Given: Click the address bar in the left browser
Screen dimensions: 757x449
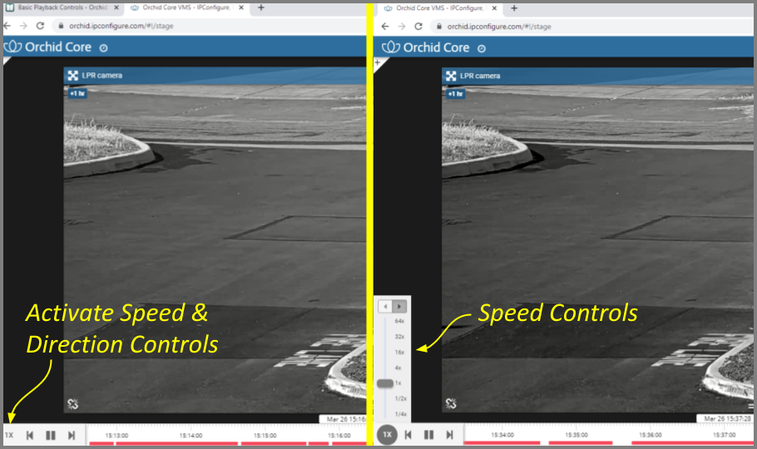Looking at the screenshot, I should tap(209, 26).
